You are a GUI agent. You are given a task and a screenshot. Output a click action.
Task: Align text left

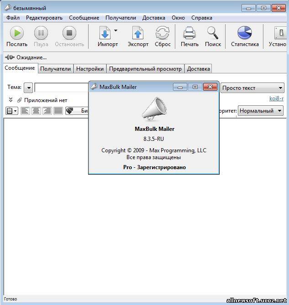click(25, 111)
